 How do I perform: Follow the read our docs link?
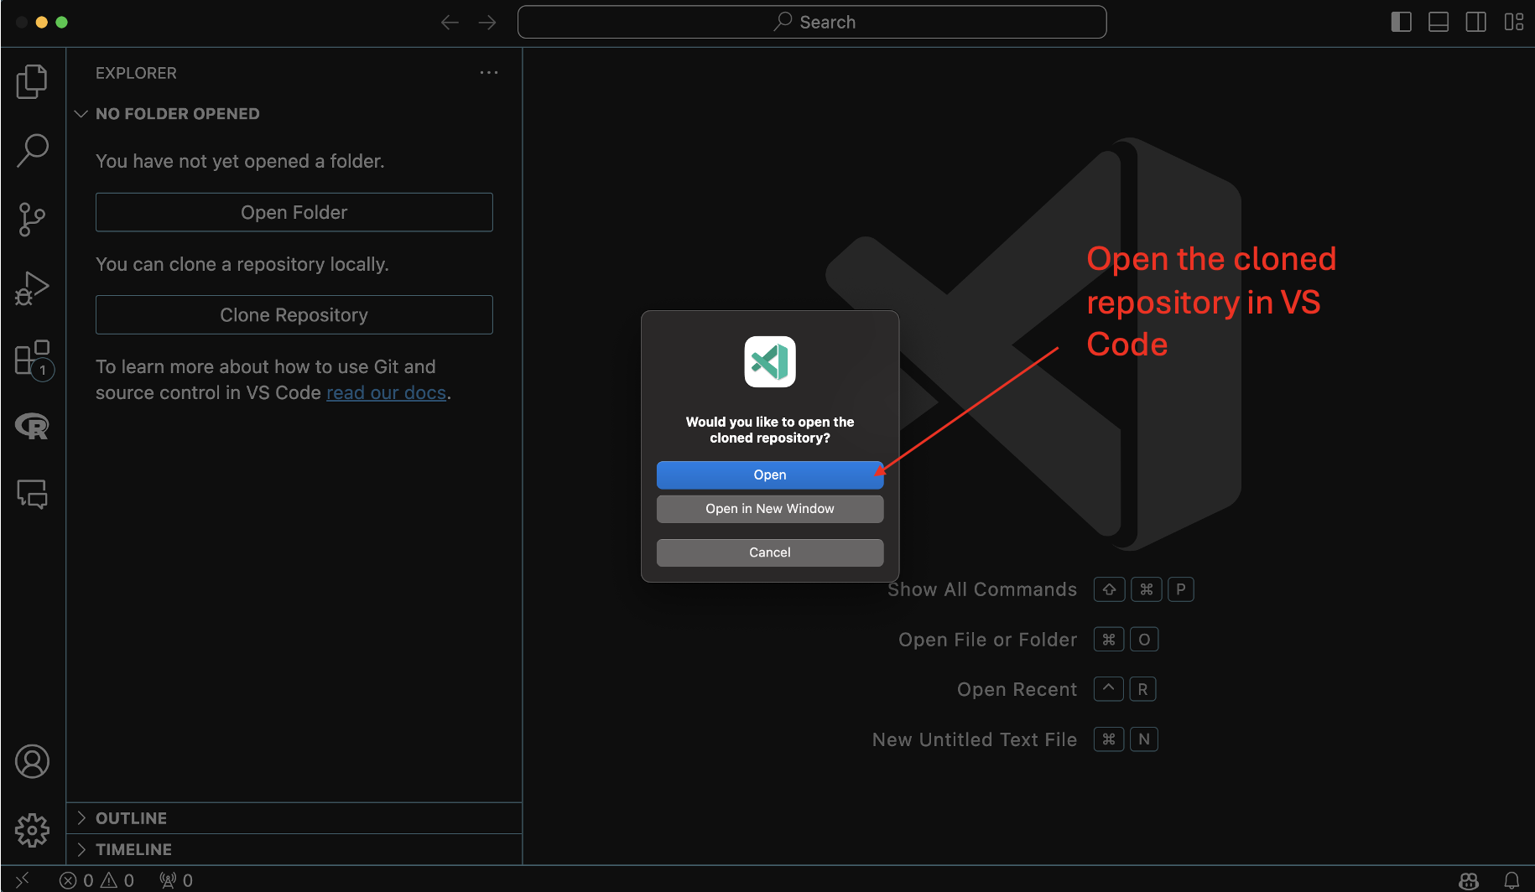pos(386,392)
